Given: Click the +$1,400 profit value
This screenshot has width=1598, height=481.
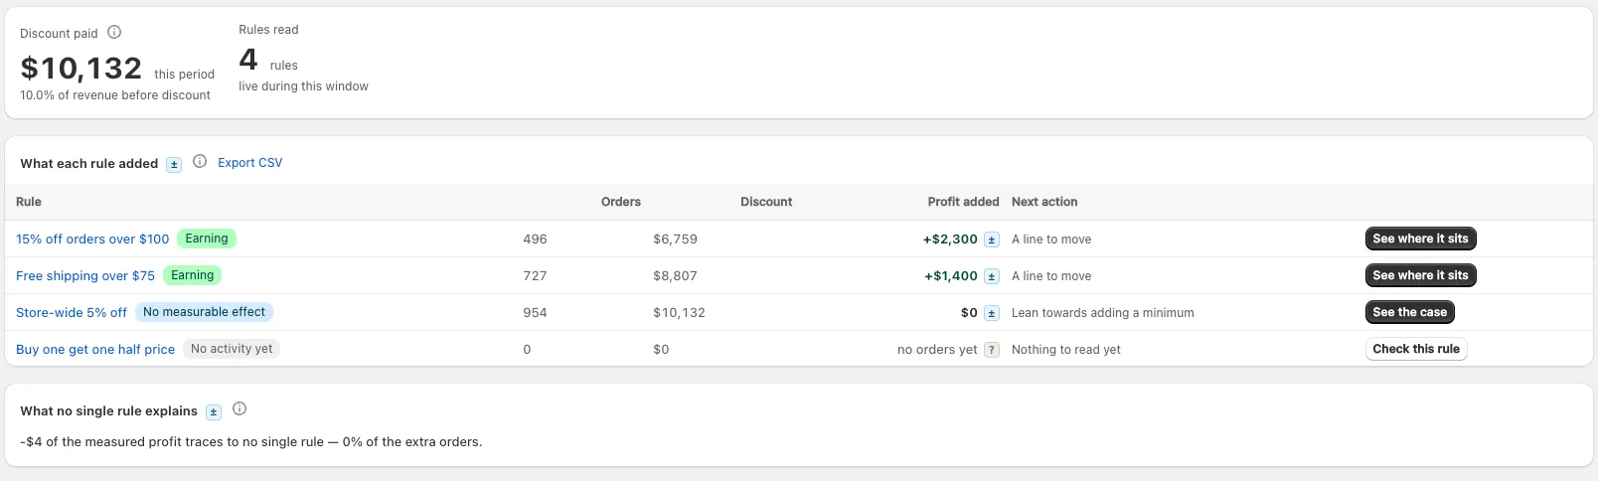Looking at the screenshot, I should coord(951,276).
